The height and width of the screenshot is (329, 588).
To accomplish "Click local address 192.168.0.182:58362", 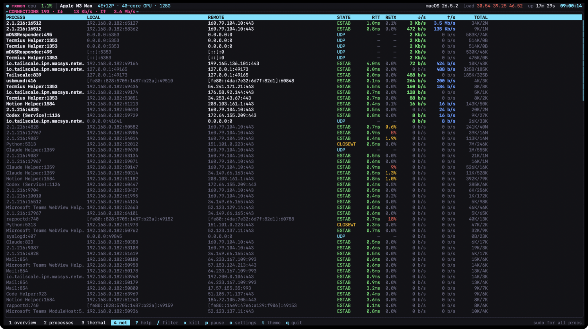I will pos(113,29).
